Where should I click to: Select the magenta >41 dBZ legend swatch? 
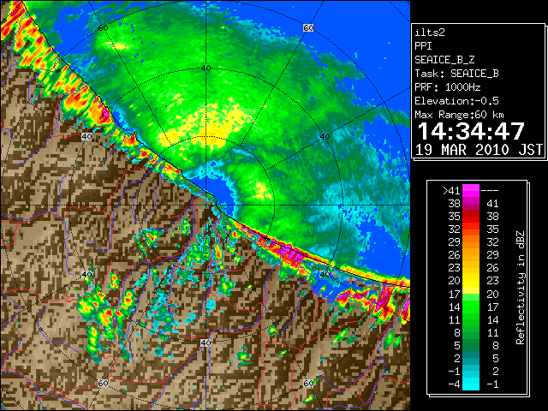click(471, 191)
